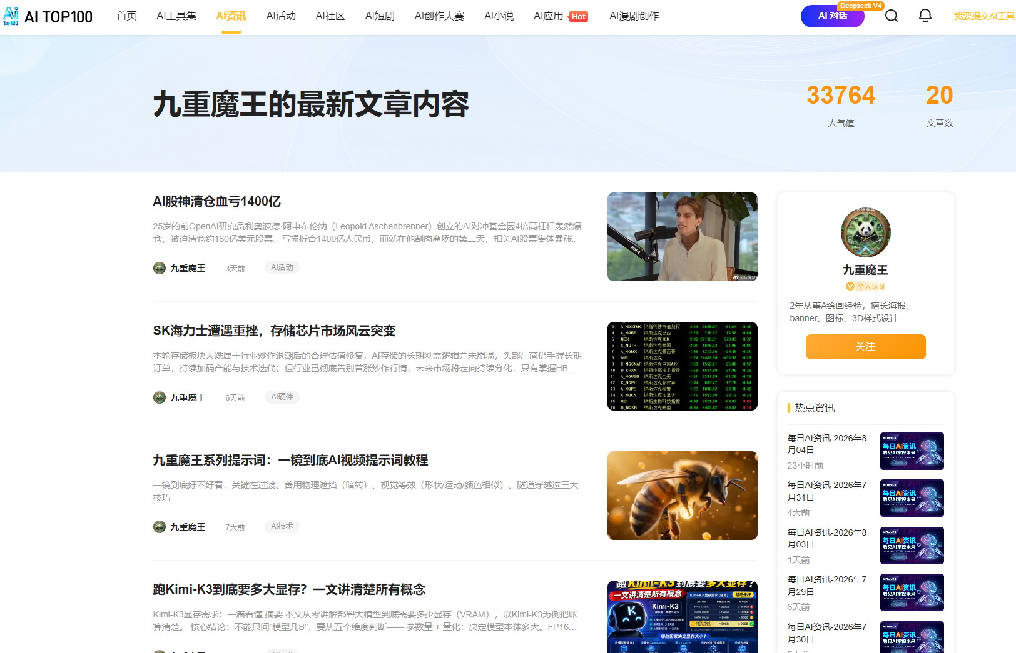Click the 热点资讯 section heading
Image resolution: width=1016 pixels, height=653 pixels.
[x=815, y=408]
